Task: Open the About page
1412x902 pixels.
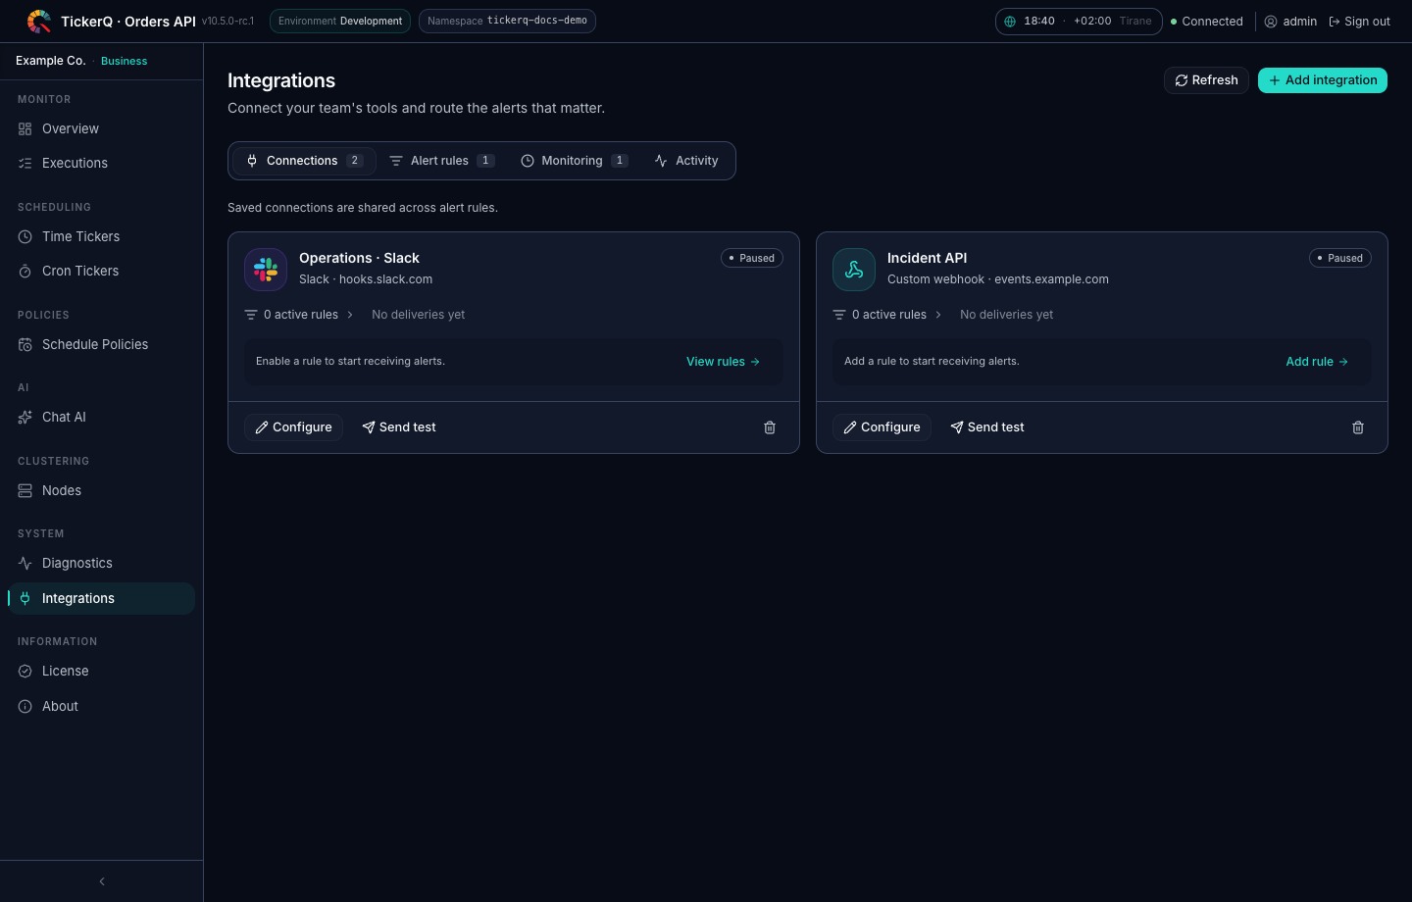Action: click(x=102, y=706)
